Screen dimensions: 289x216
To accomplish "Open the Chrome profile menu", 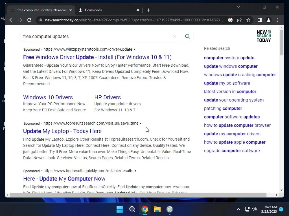I will pyautogui.click(x=269, y=20).
